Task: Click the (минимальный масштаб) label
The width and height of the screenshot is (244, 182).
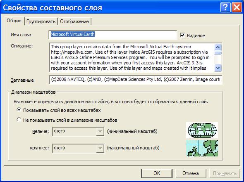Action: (x=132, y=131)
